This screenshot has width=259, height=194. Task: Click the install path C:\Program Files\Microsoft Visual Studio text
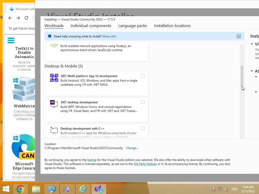pyautogui.click(x=83, y=148)
